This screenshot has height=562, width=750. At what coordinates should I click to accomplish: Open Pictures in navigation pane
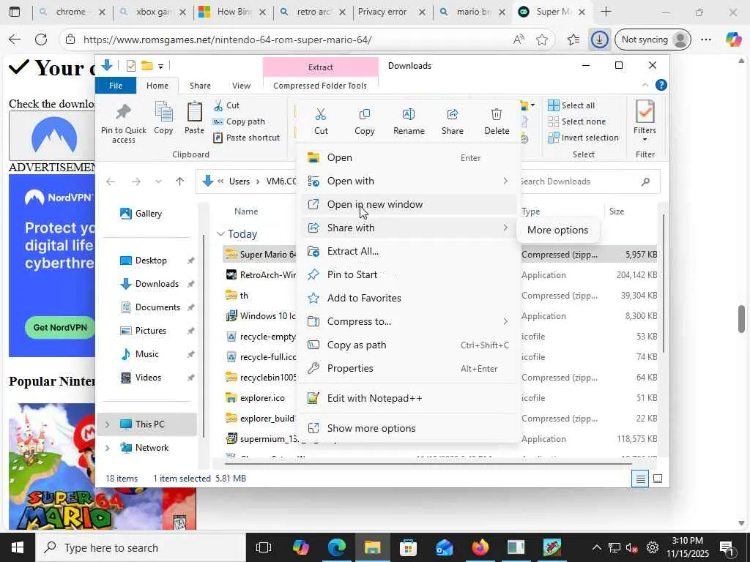pos(143,331)
